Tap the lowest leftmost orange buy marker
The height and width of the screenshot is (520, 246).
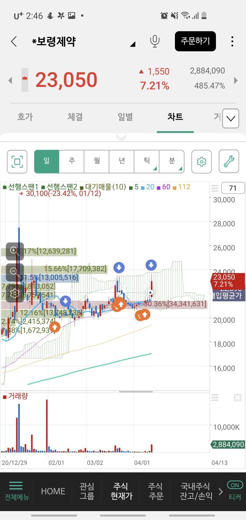[55, 327]
